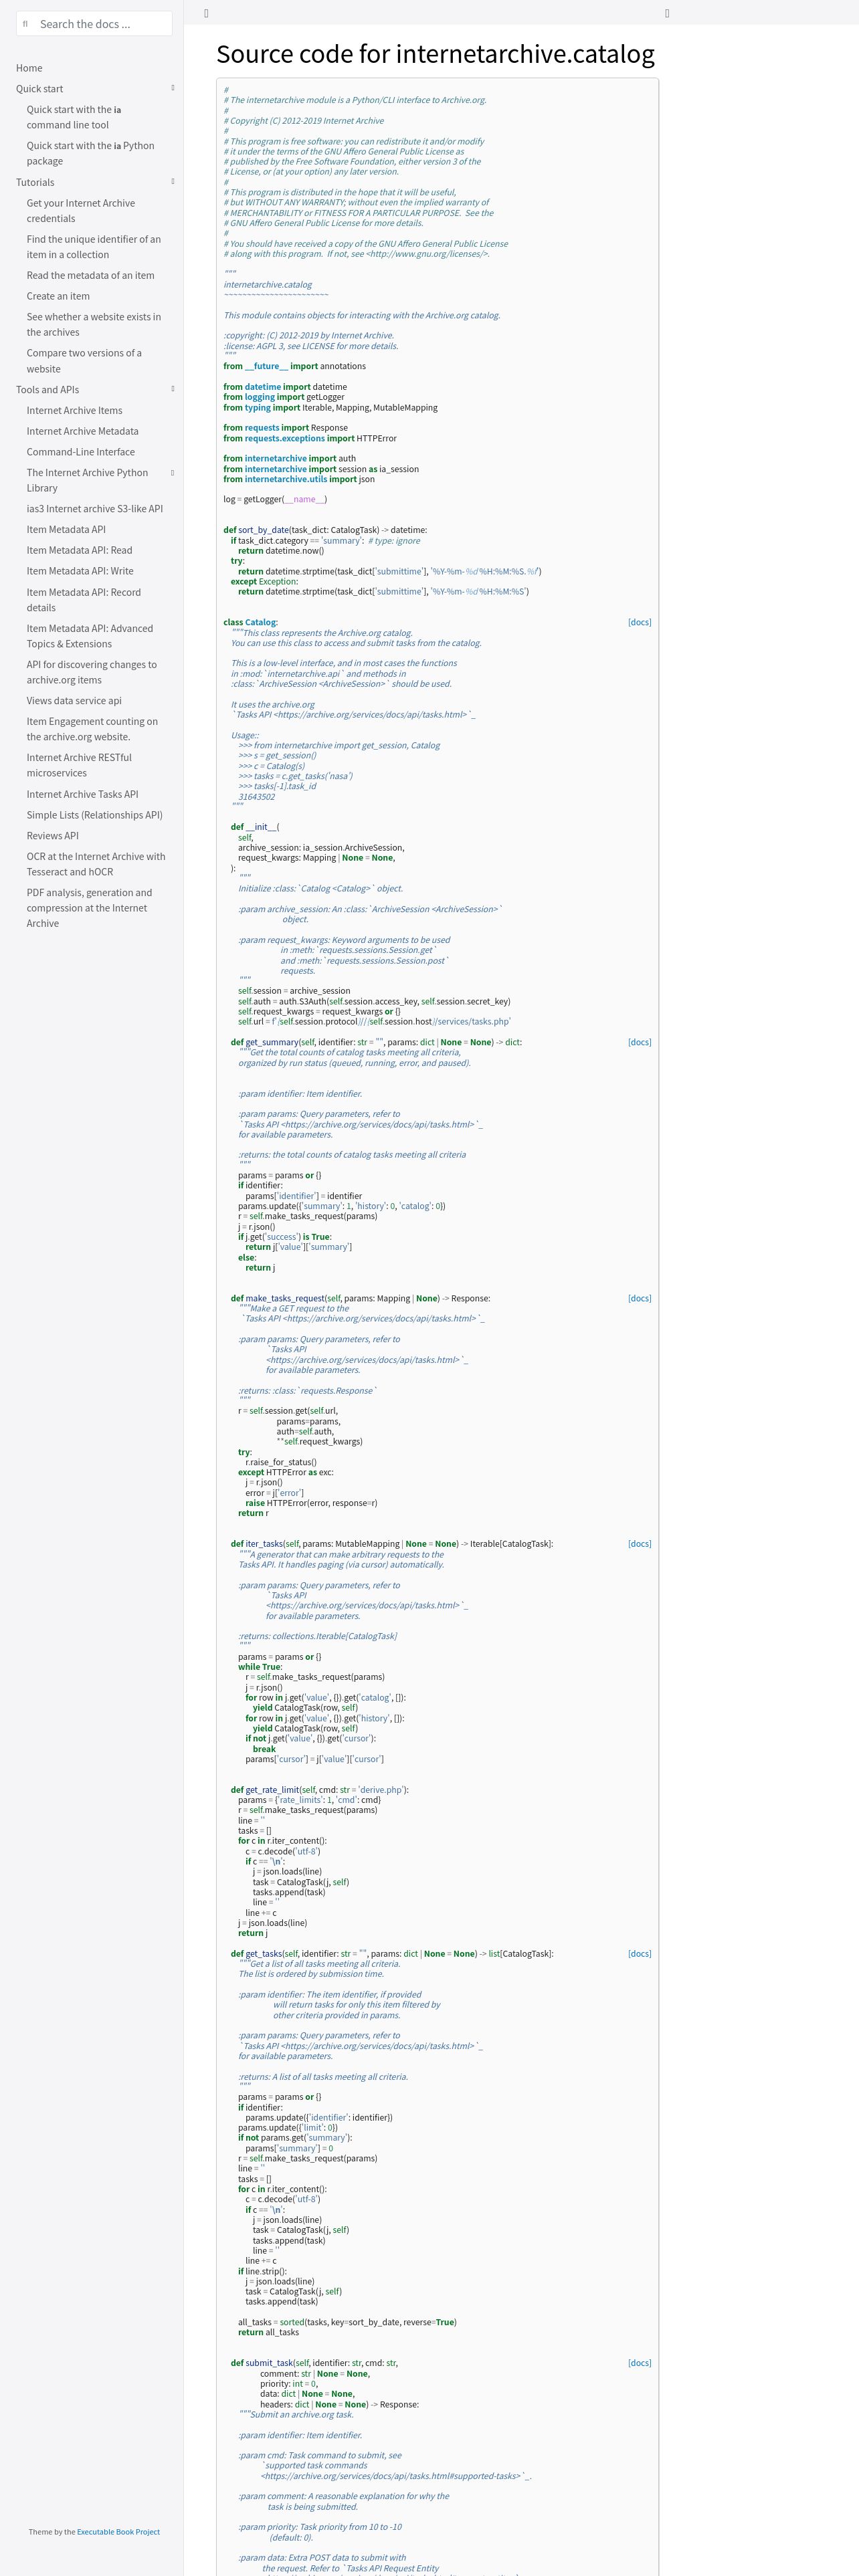Open Item Metadata API: Write page
This screenshot has width=859, height=2576.
coord(80,571)
